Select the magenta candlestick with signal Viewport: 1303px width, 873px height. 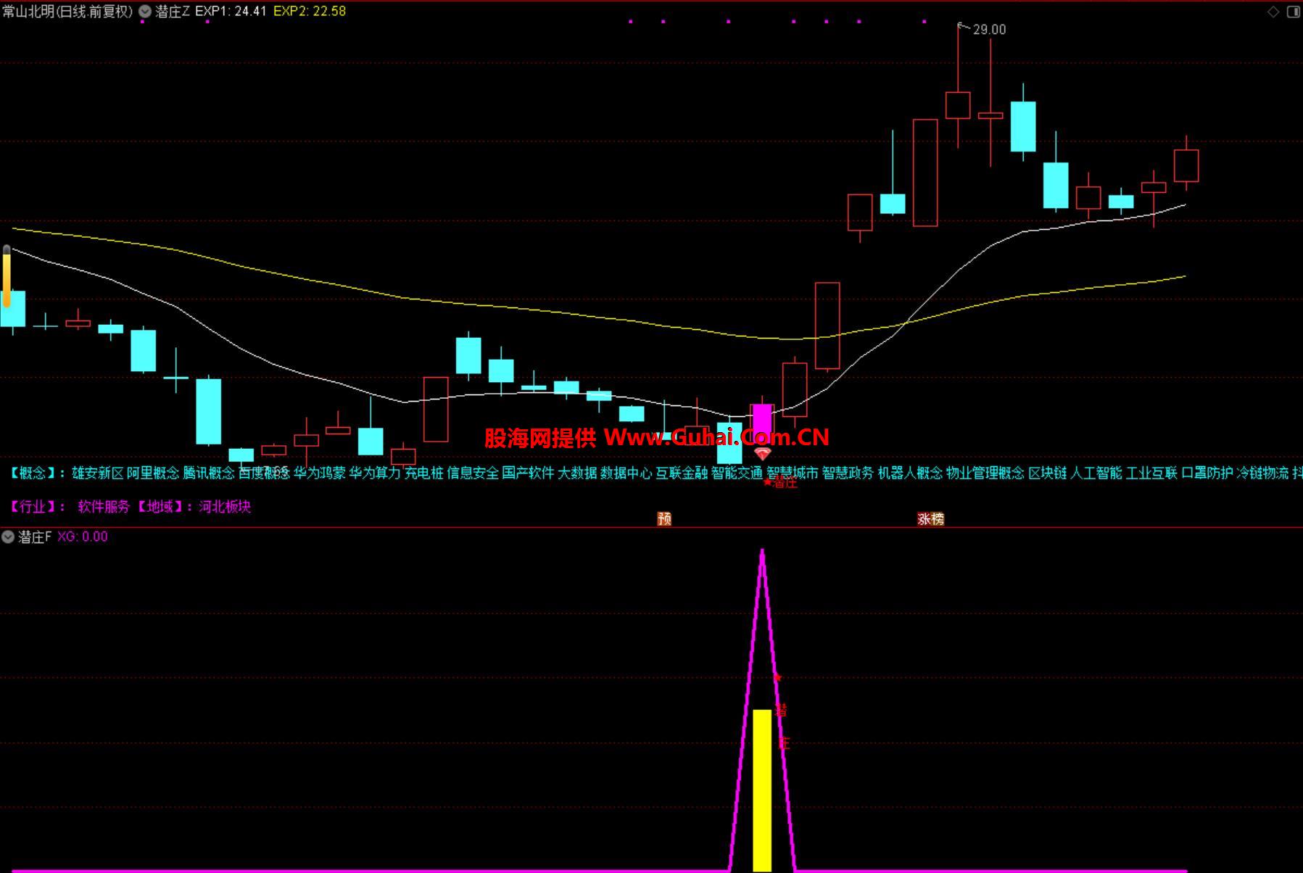tap(762, 419)
